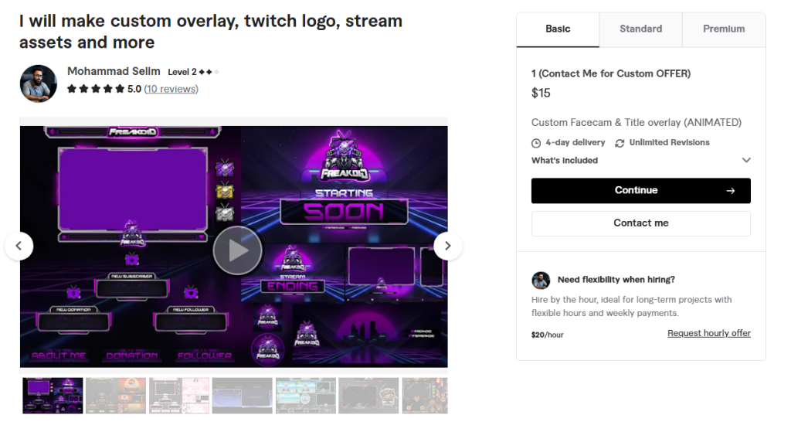Click the Level 2 seller badge

193,72
